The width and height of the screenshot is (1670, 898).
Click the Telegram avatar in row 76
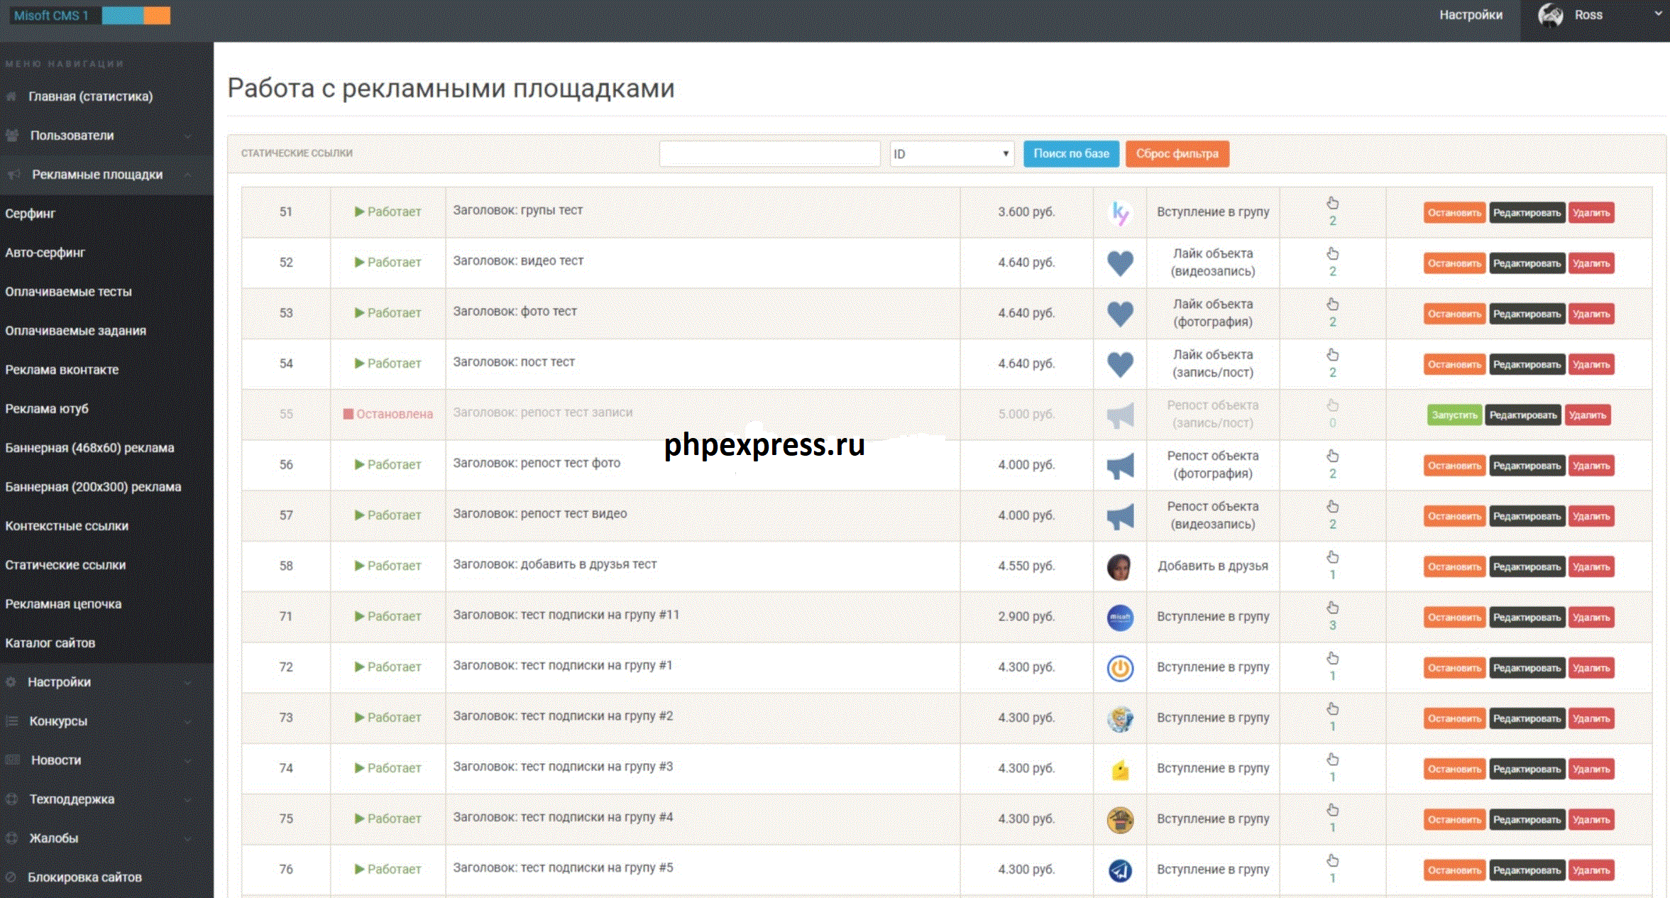tap(1120, 870)
